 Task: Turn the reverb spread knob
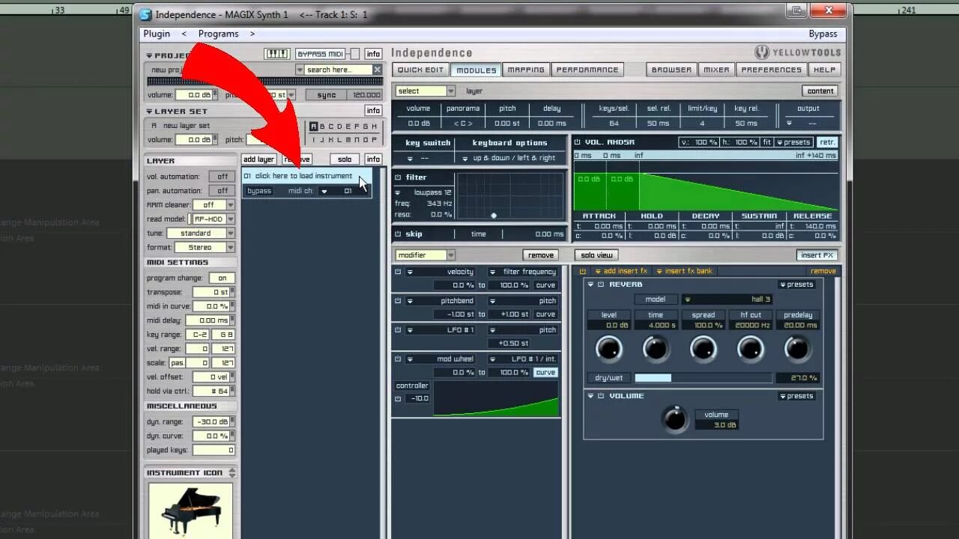pos(703,349)
